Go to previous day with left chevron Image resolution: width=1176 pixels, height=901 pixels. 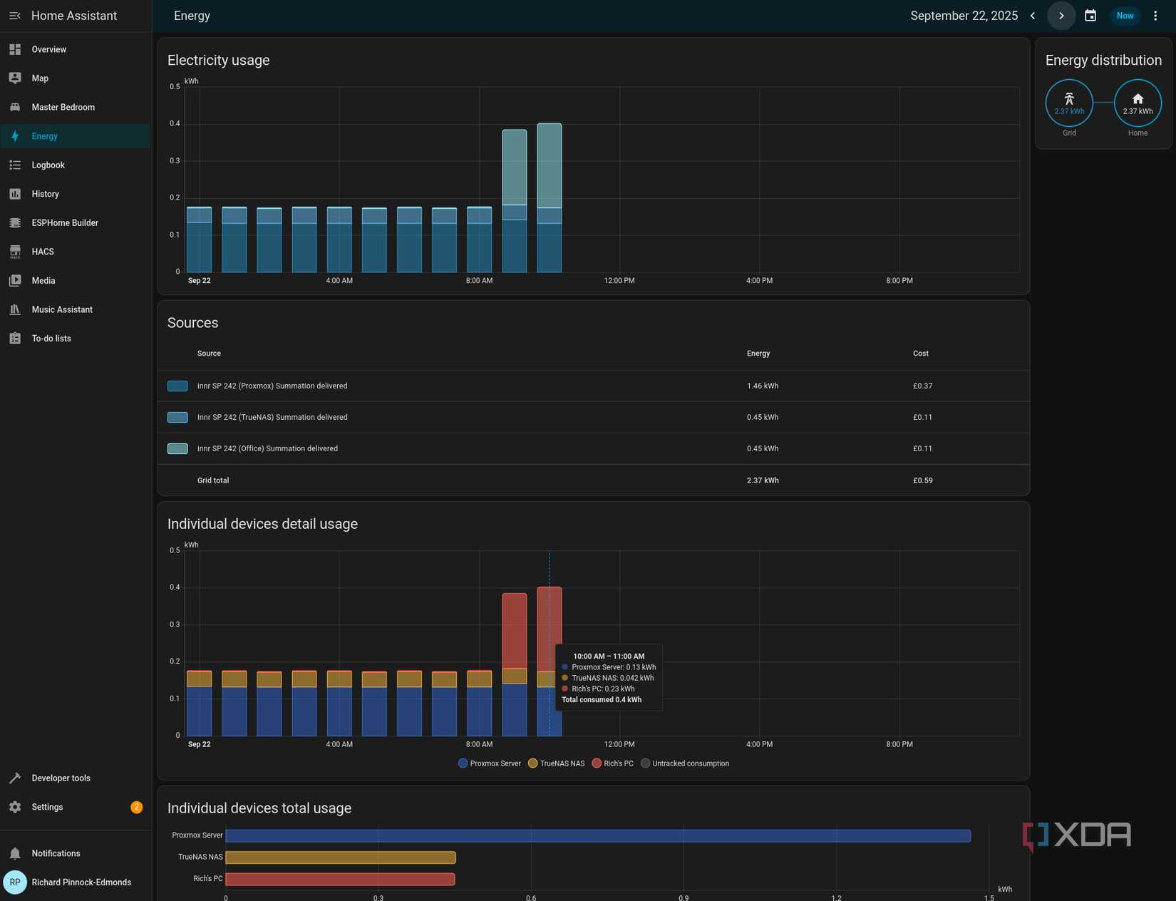tap(1032, 16)
